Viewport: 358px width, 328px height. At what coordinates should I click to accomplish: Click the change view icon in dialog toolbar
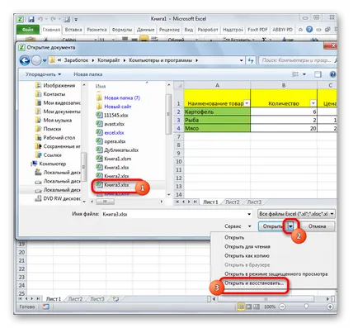[x=295, y=74]
